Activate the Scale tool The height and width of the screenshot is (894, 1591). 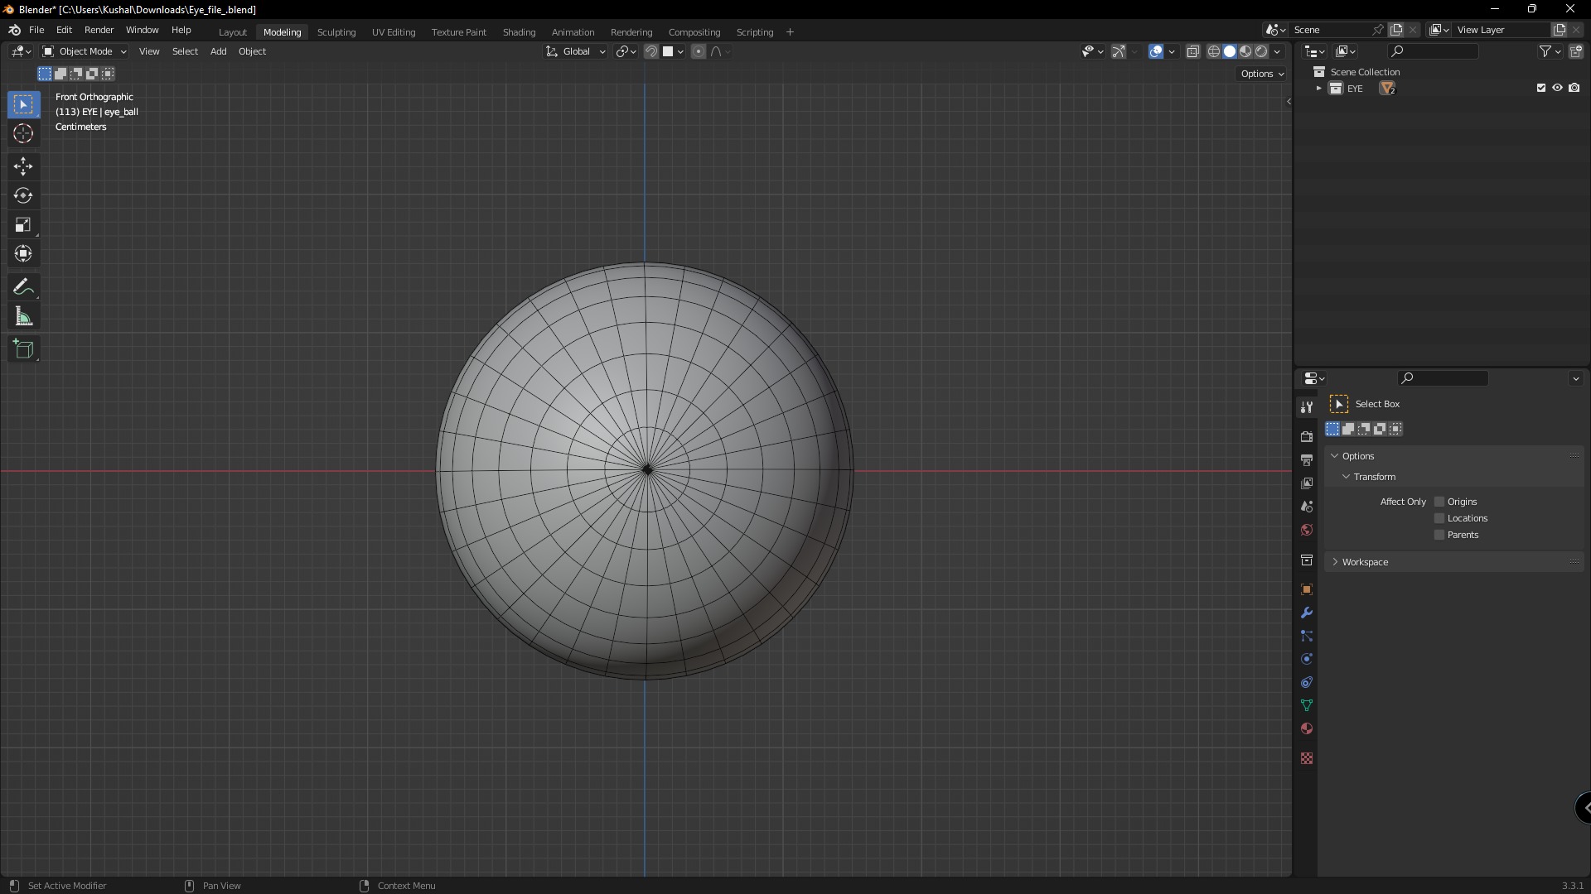23,224
